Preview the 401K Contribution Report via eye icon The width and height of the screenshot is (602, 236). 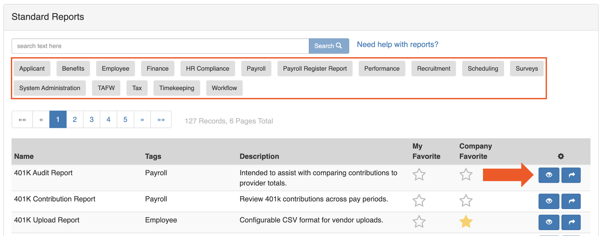coord(549,201)
